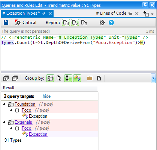Toggle group by assembly
Viewport: 157px width, 150px height.
tap(50, 78)
